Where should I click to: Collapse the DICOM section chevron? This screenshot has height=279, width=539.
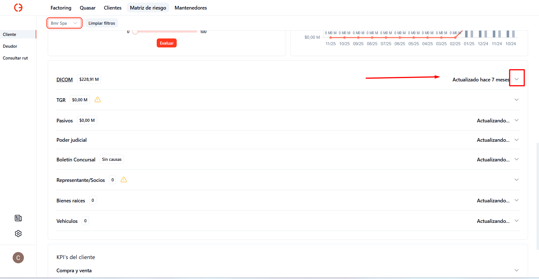(x=517, y=79)
